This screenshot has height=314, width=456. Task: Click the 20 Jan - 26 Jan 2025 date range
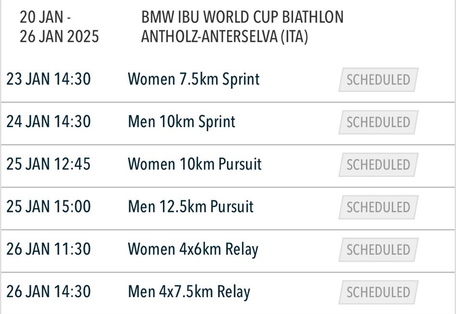coord(59,26)
